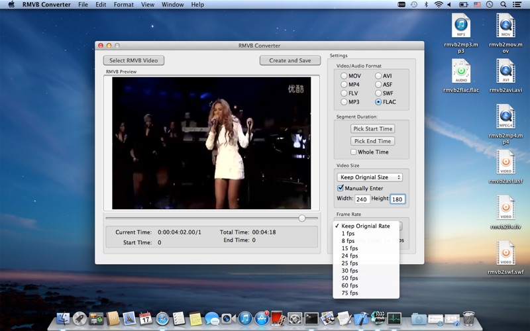
Task: Click the Pick Start Time button
Action: pyautogui.click(x=373, y=128)
